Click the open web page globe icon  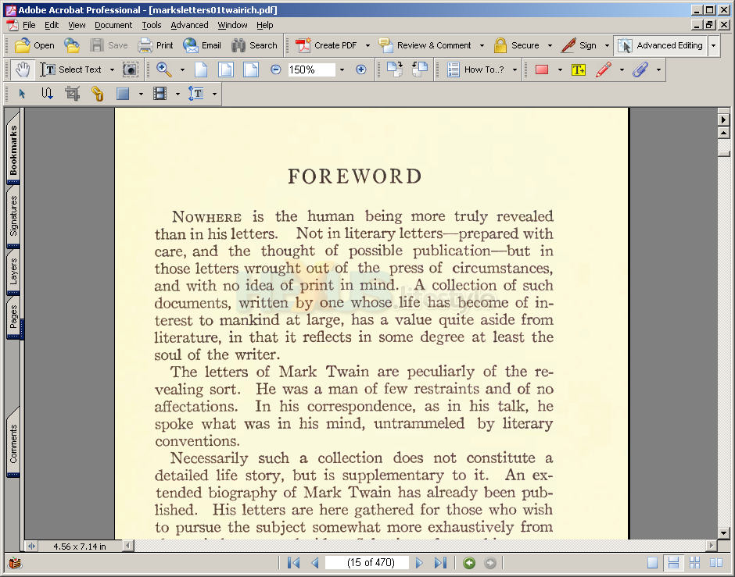(72, 45)
